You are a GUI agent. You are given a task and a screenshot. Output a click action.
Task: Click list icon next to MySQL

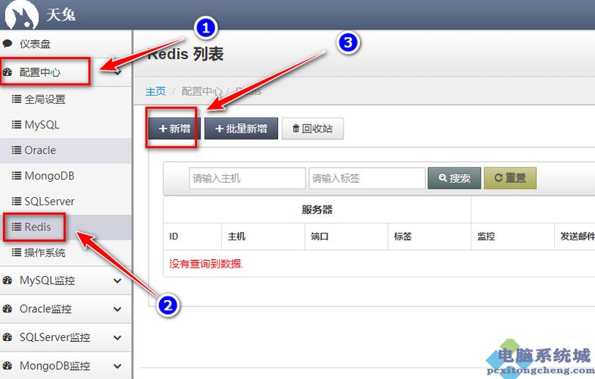(x=17, y=124)
